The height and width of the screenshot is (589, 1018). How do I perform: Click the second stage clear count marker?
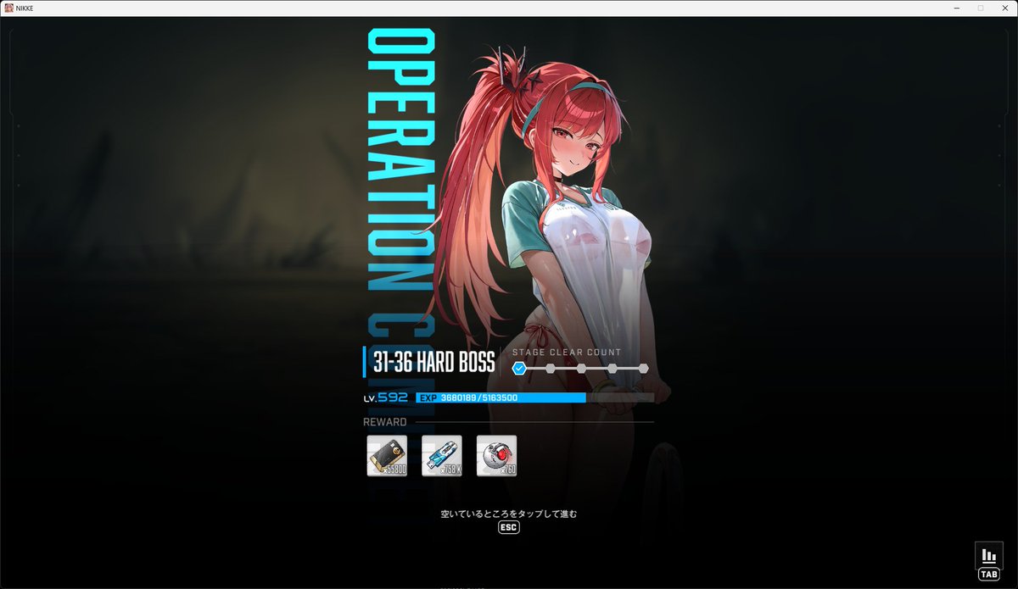click(x=551, y=369)
